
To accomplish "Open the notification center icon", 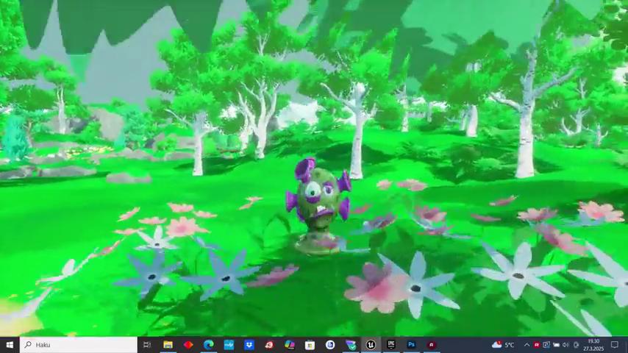I will (615, 345).
